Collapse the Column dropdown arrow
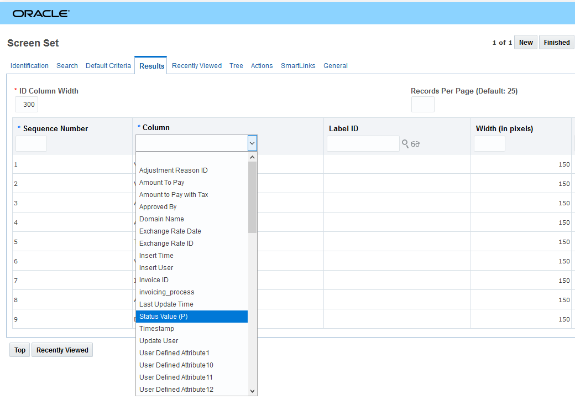This screenshot has width=575, height=399. pos(252,143)
